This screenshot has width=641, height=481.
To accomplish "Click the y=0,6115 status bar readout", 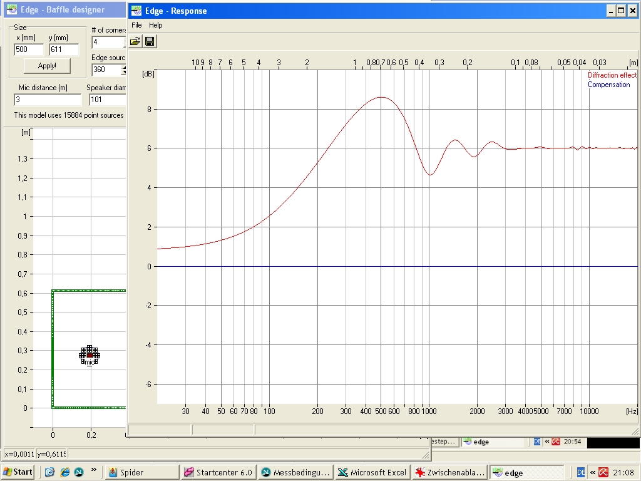I will [x=52, y=454].
